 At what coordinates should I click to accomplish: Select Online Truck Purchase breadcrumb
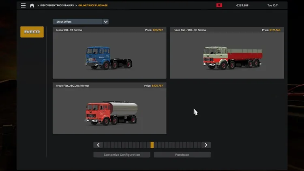tap(93, 5)
